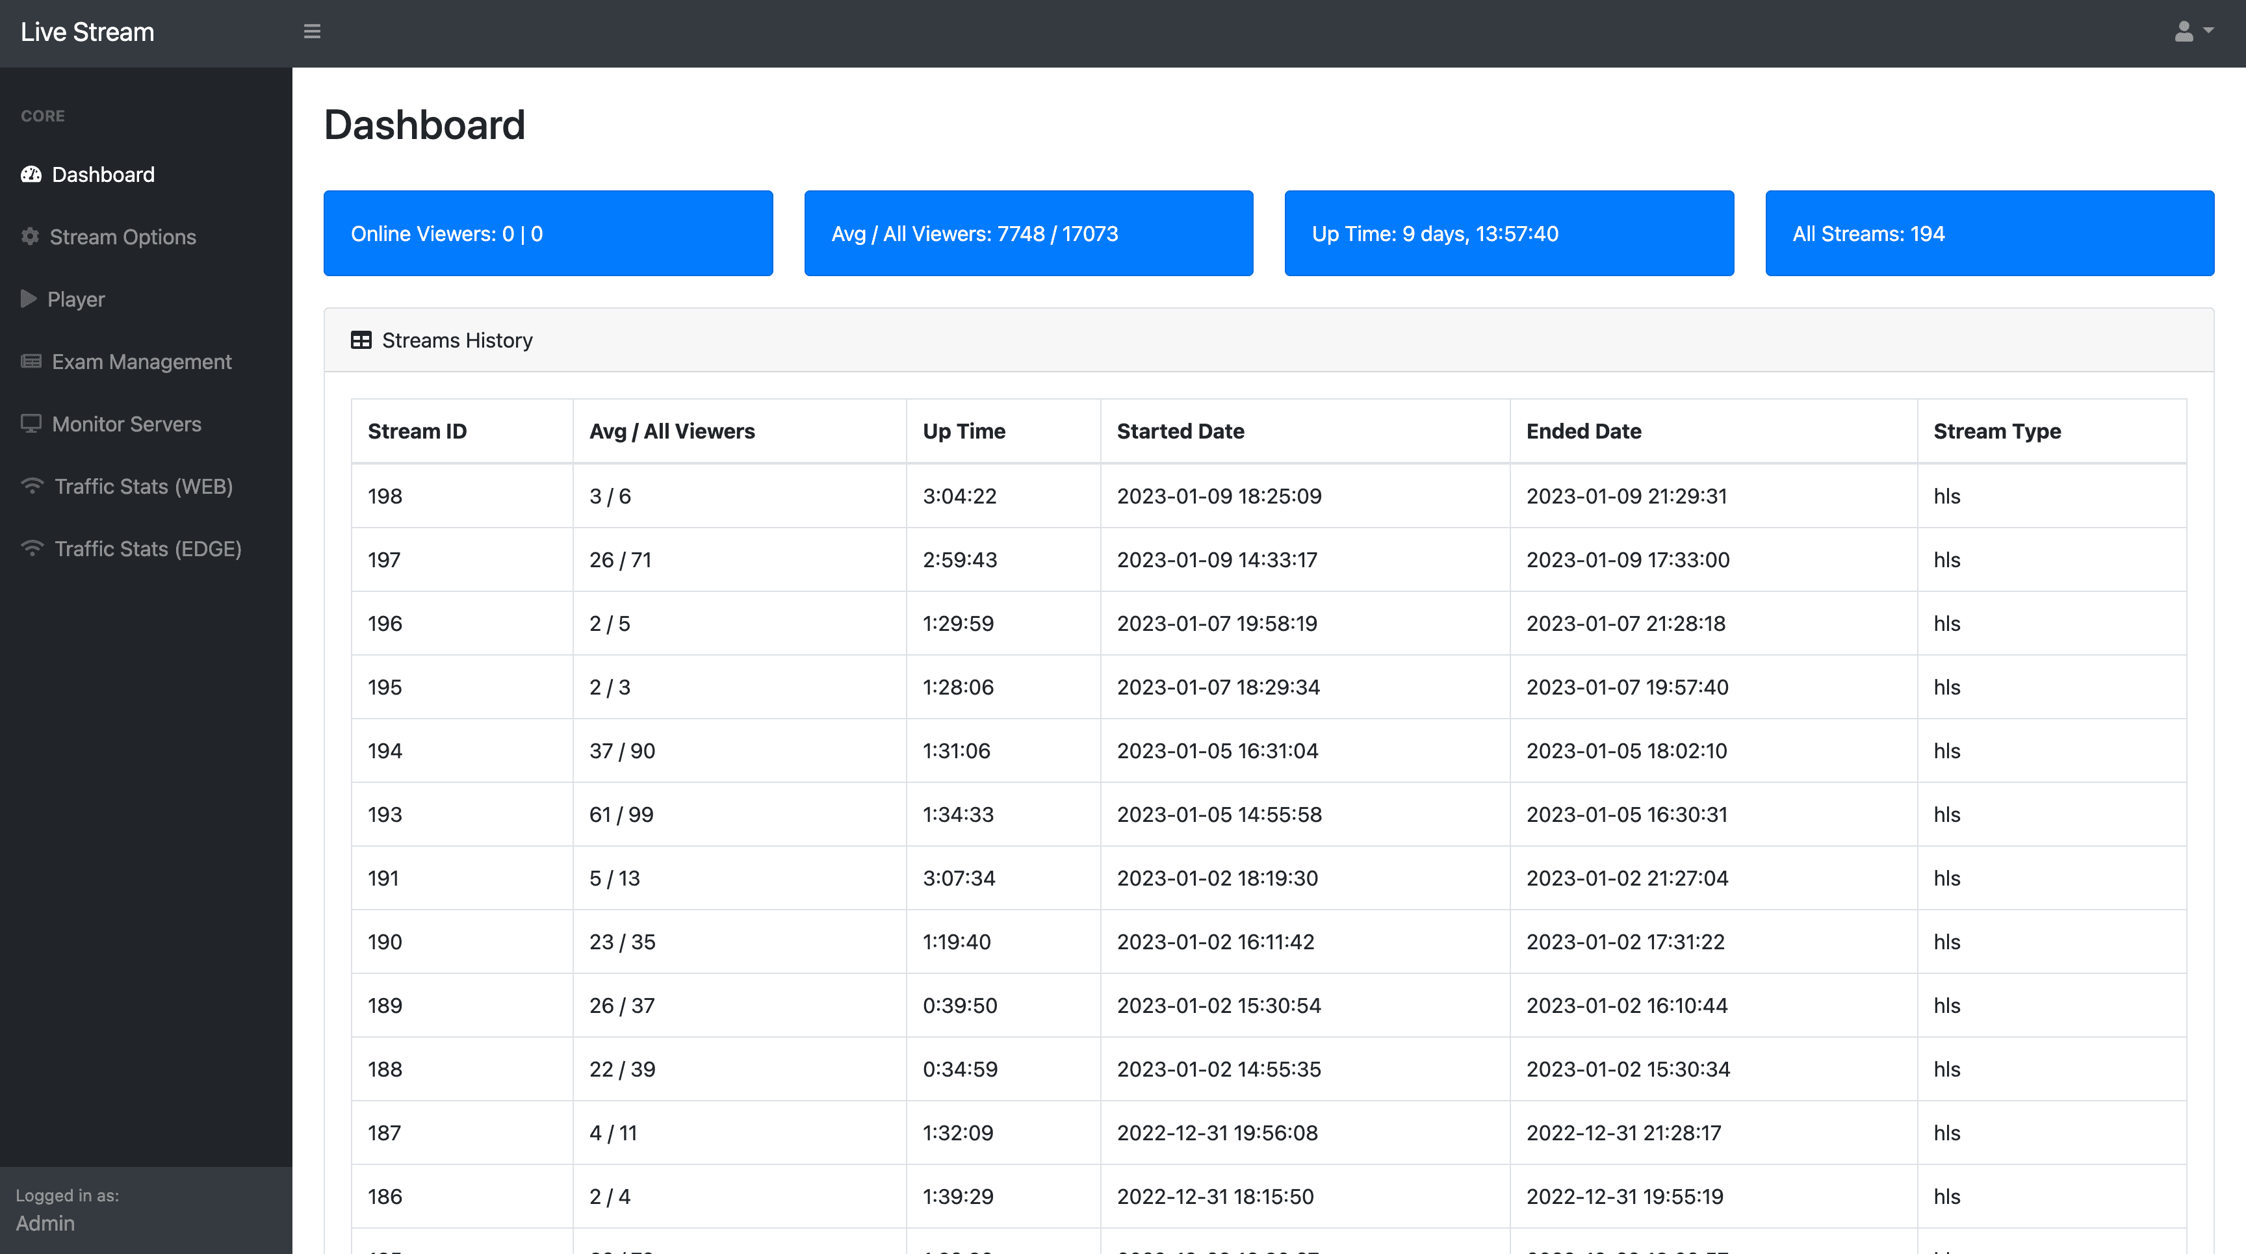This screenshot has width=2246, height=1254.
Task: Click the Stream Options gear icon
Action: (29, 236)
